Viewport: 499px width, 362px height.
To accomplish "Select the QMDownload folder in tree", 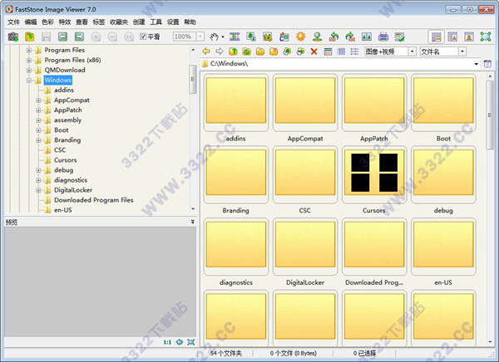I will click(x=65, y=71).
